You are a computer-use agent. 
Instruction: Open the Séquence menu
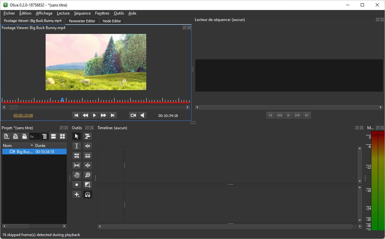coord(82,13)
